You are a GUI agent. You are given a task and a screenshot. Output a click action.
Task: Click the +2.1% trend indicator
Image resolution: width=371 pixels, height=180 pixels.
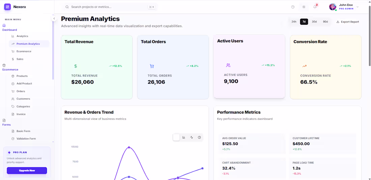point(345,66)
